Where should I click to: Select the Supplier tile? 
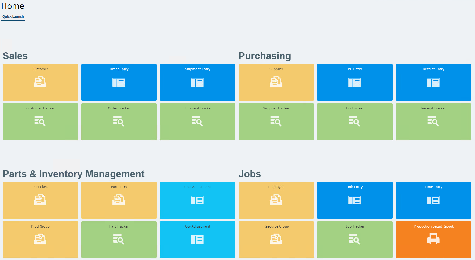point(276,82)
